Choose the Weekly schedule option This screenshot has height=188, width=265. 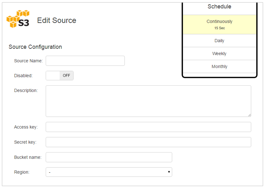click(220, 54)
